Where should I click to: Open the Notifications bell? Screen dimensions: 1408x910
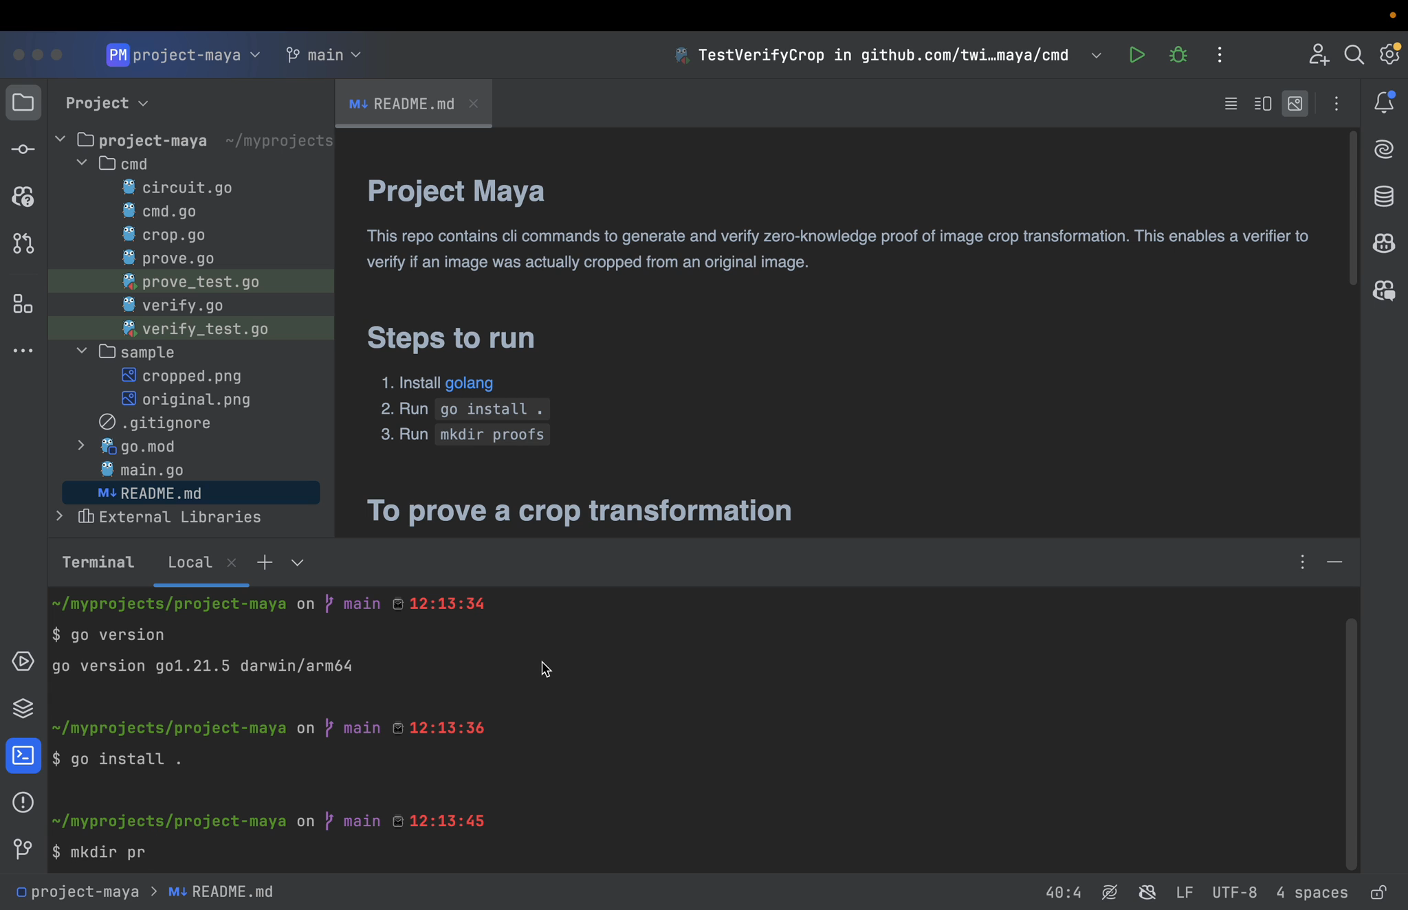pos(1384,103)
